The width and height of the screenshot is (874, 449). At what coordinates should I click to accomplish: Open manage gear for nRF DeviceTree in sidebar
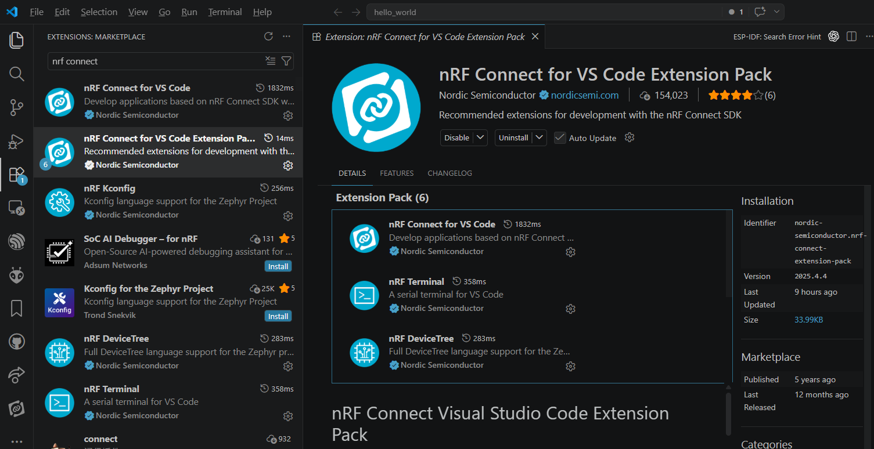287,367
